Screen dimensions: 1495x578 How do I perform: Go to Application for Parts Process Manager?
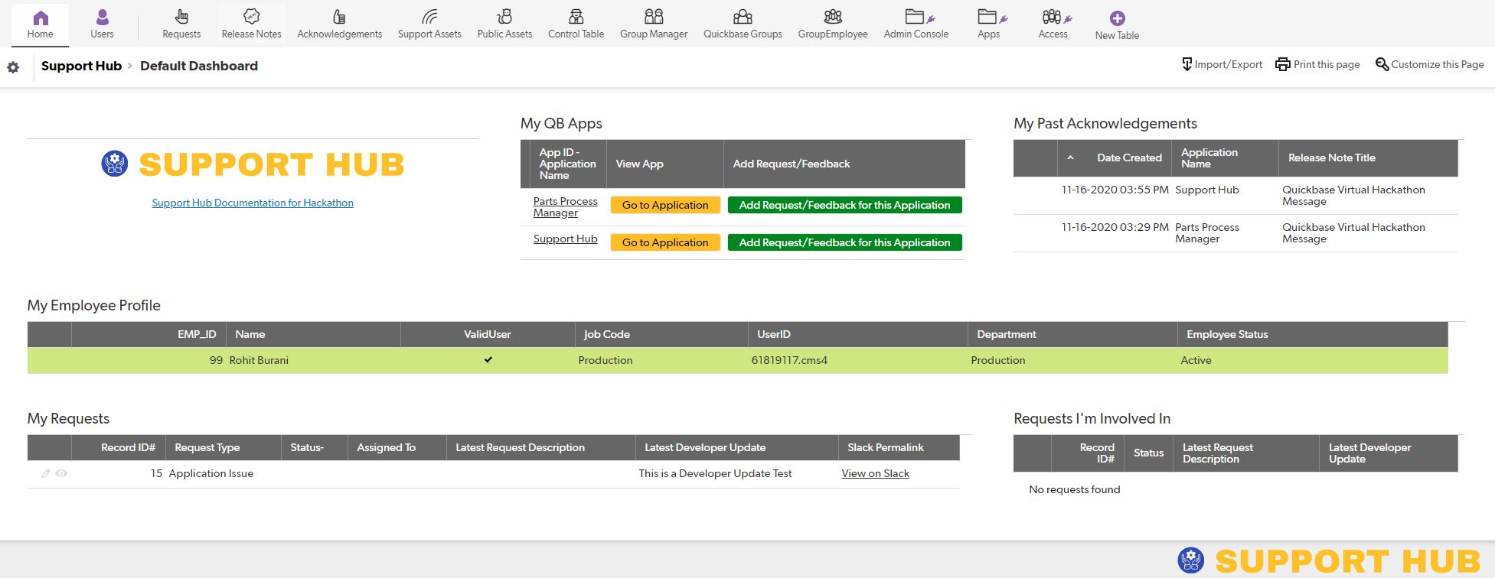pyautogui.click(x=665, y=205)
